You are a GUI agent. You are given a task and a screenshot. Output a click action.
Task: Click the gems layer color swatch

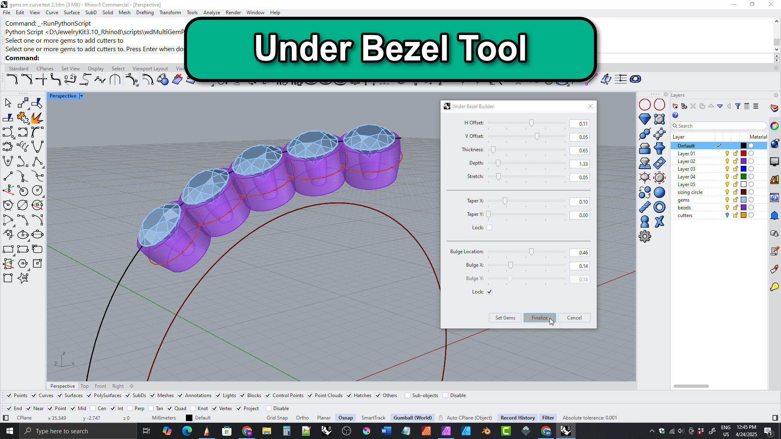(x=743, y=200)
